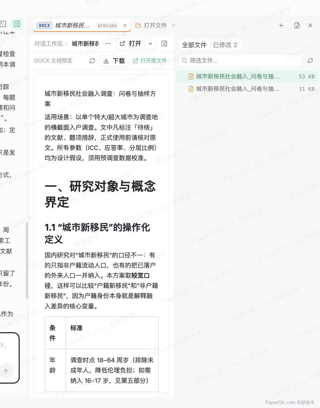320x408 pixels.
Task: Click the 条件 table header cell
Action: point(55,333)
